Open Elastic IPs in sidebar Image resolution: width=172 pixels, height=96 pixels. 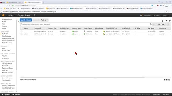[5, 66]
